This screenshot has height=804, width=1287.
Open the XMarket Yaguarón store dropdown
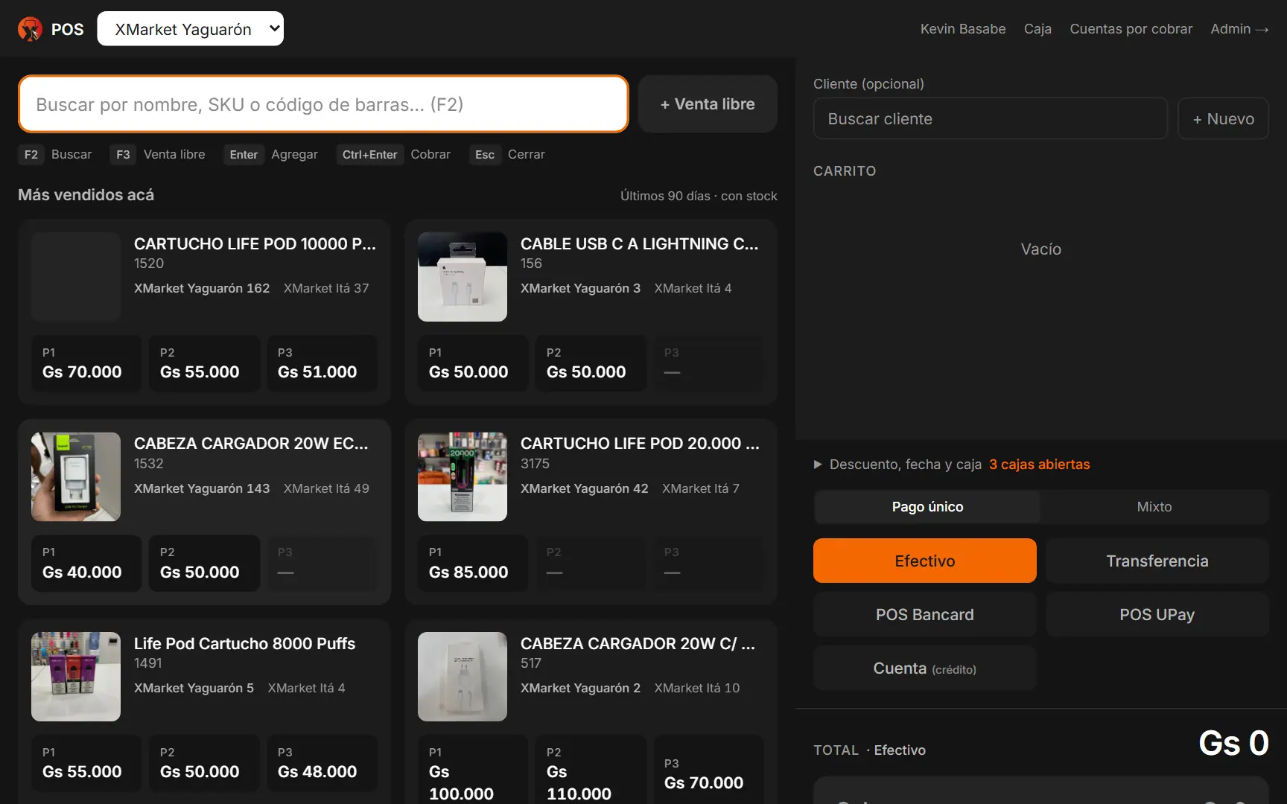pyautogui.click(x=190, y=28)
